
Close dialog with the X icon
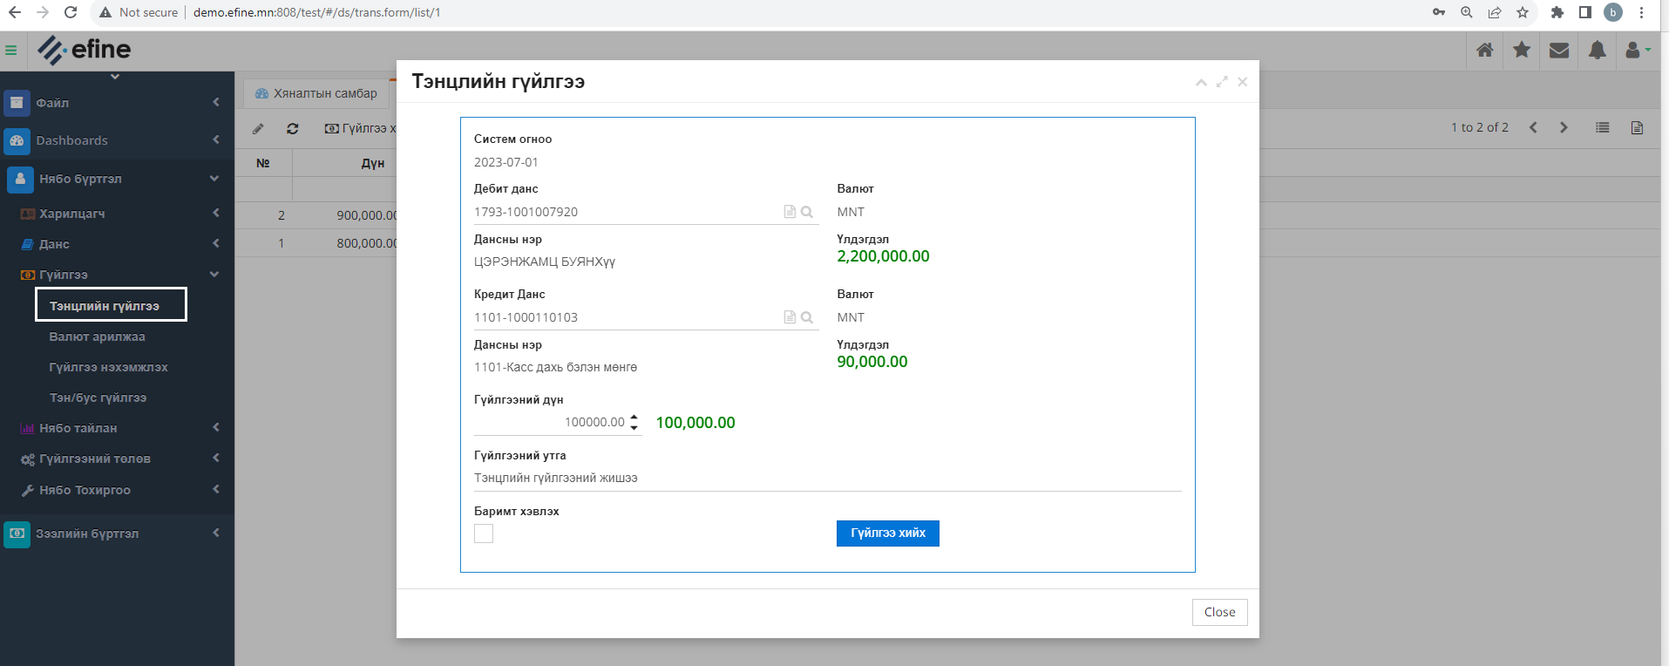pyautogui.click(x=1243, y=82)
